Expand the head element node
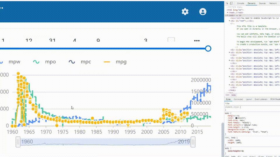Image resolution: width=280 pixels, height=157 pixels. (228, 13)
